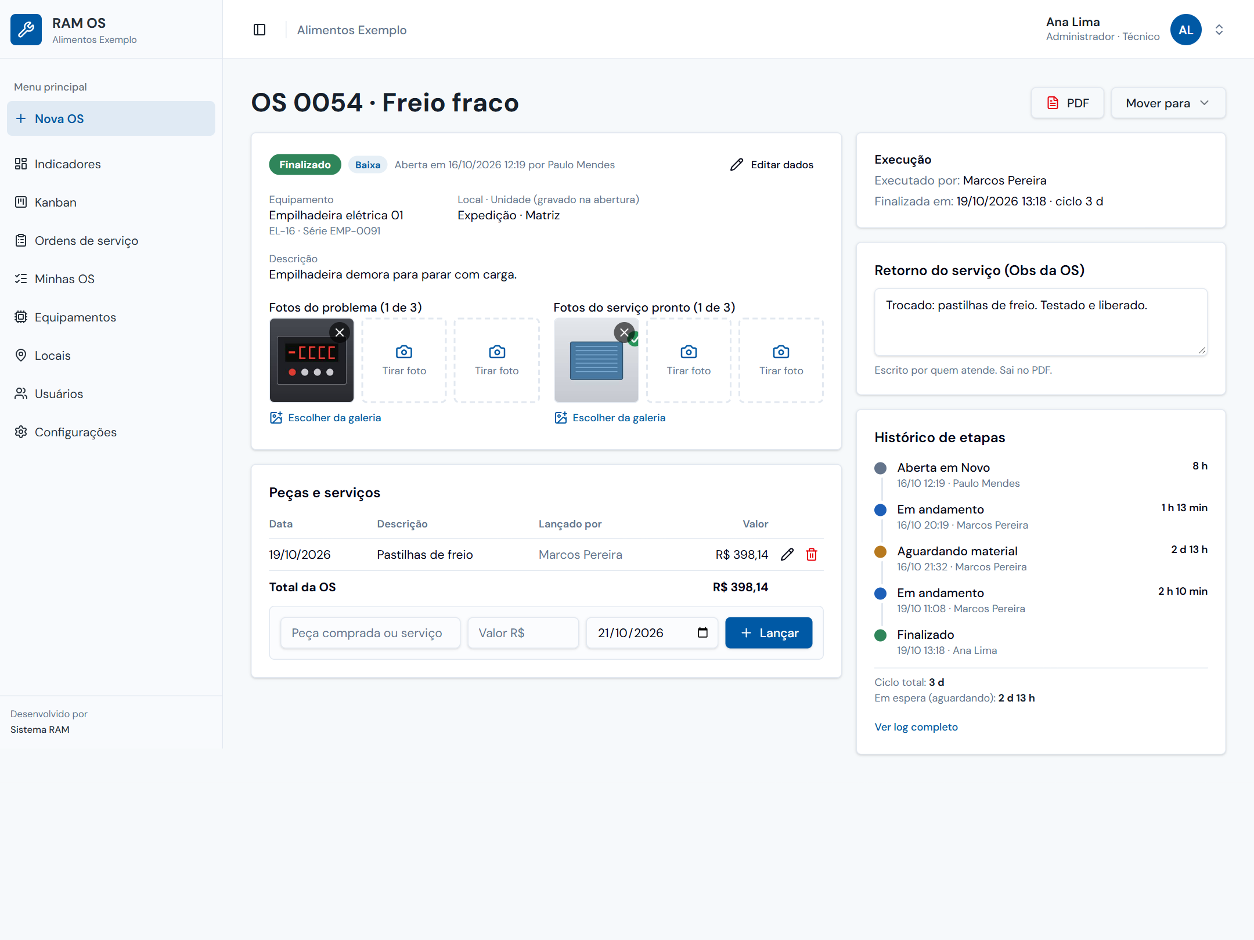The height and width of the screenshot is (940, 1254).
Task: Click Editar dados
Action: click(x=772, y=165)
